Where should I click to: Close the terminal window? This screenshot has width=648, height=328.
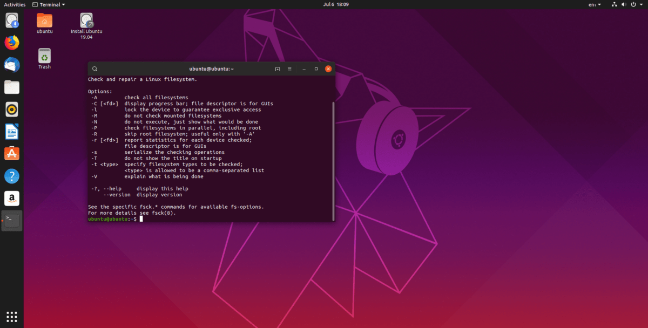(x=328, y=69)
